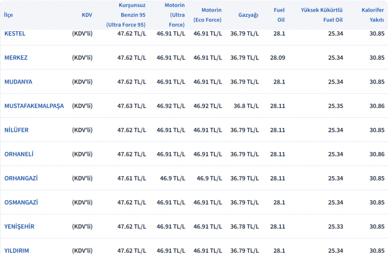Open the YENİŞEHİR district link
This screenshot has width=388, height=256.
coord(19,227)
